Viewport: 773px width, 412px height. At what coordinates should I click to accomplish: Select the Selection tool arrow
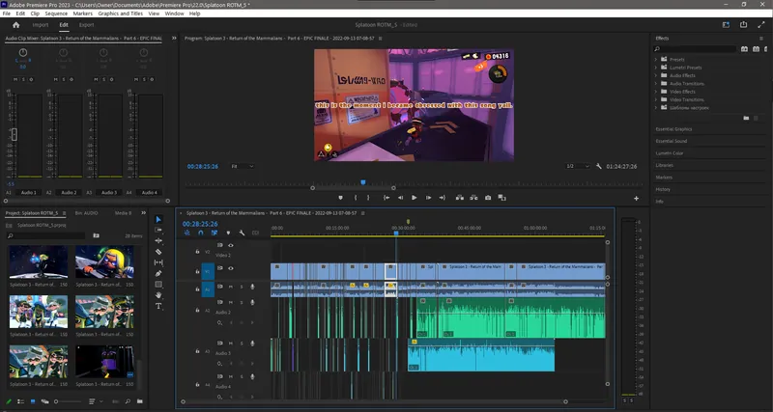click(x=158, y=219)
